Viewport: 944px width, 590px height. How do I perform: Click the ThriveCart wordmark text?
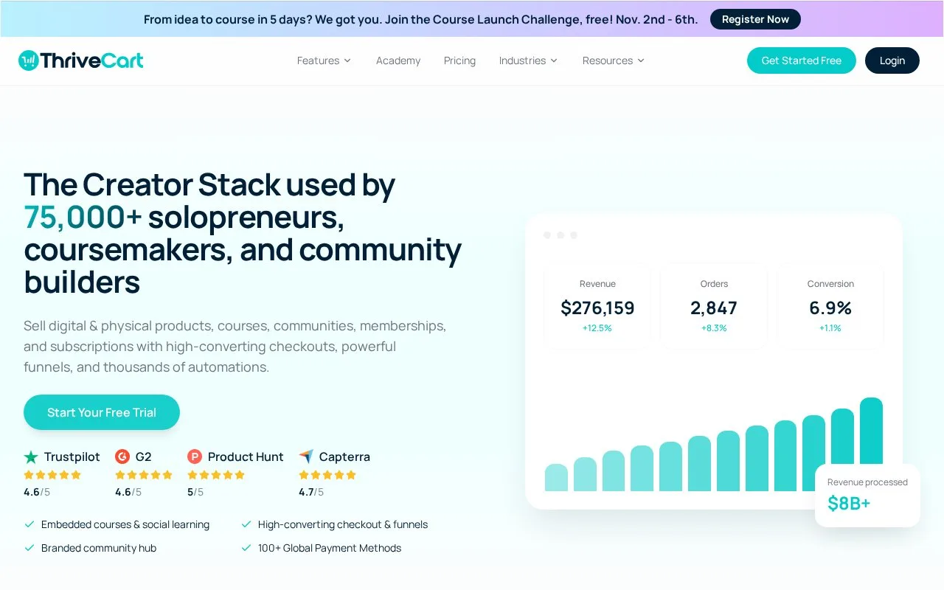point(92,60)
